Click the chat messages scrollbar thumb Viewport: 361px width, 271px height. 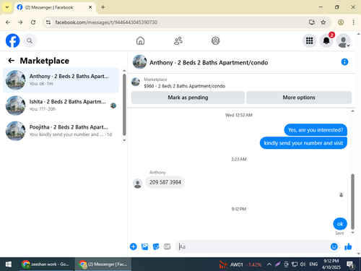[352, 202]
